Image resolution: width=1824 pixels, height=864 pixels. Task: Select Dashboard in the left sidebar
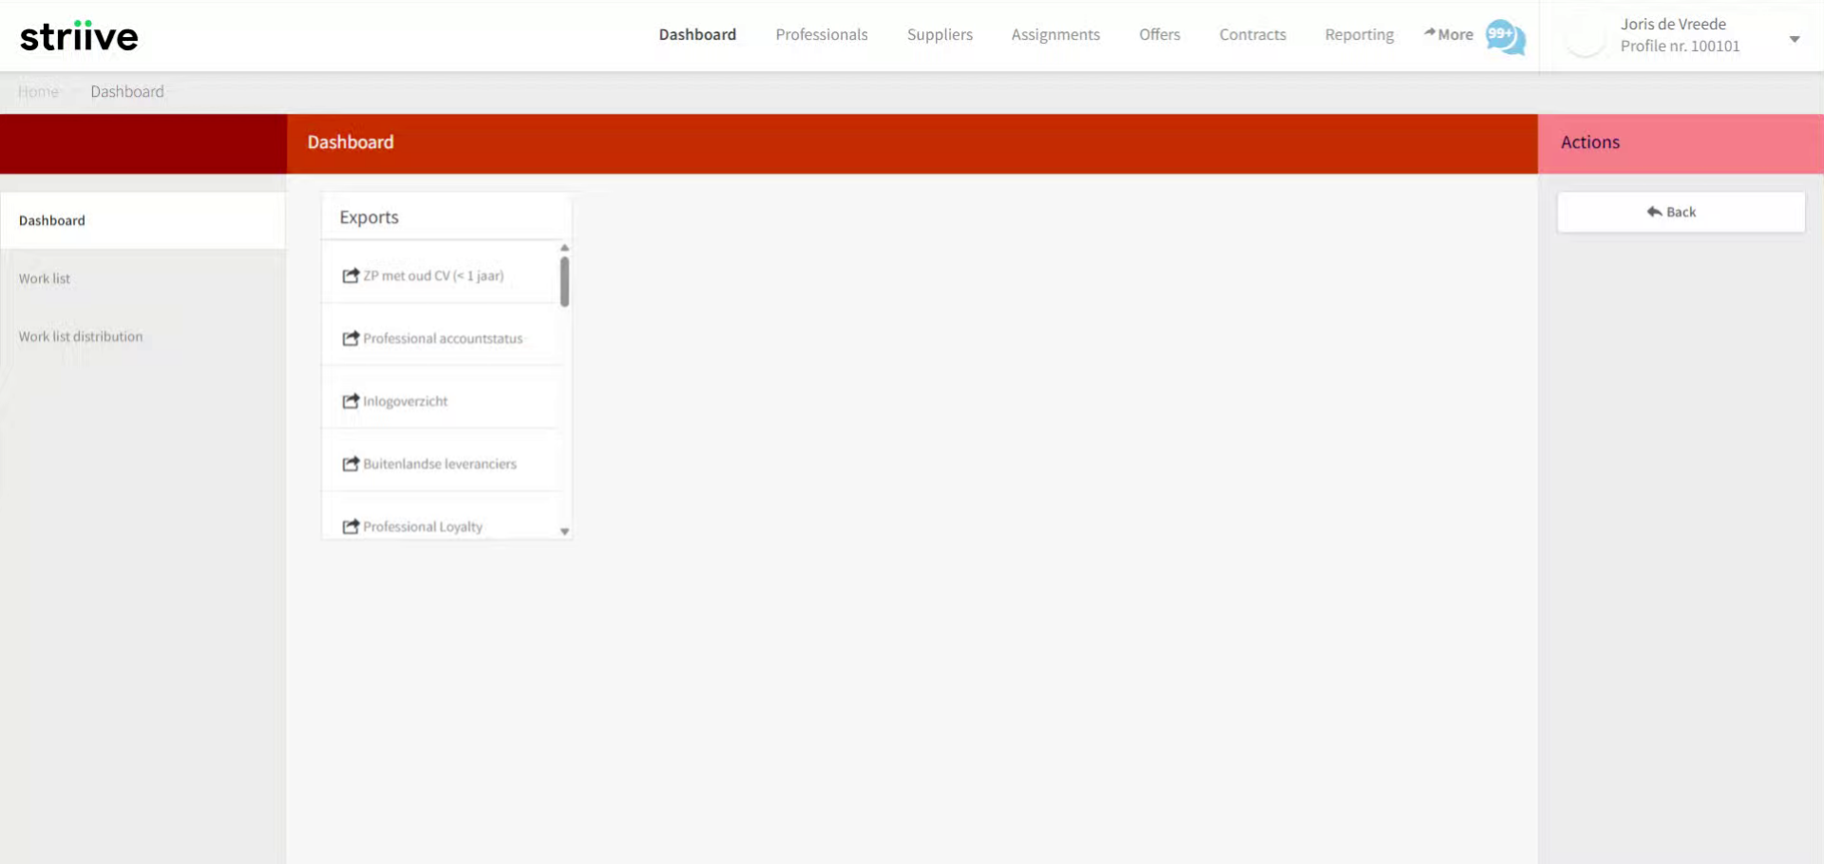[x=142, y=220]
